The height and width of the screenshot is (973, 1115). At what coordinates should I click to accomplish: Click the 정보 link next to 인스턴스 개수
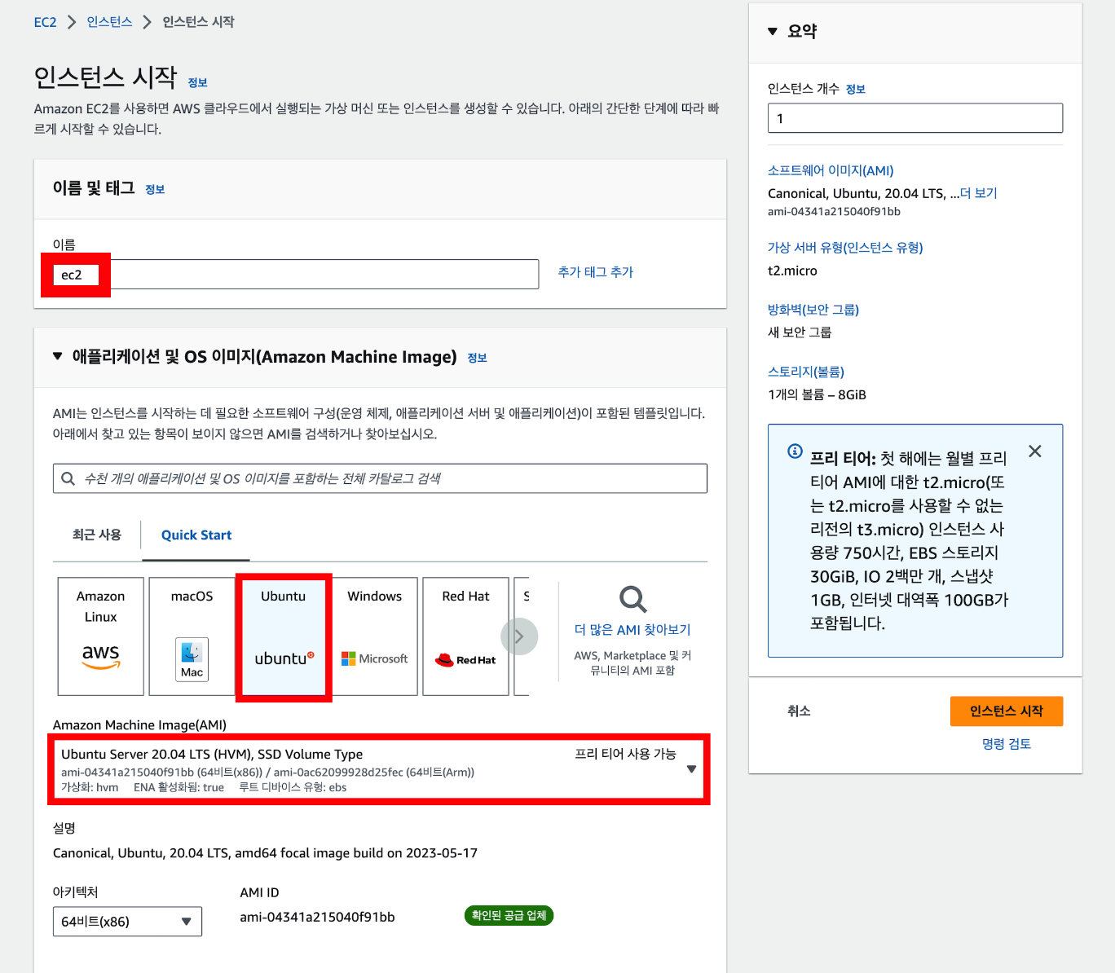[856, 89]
